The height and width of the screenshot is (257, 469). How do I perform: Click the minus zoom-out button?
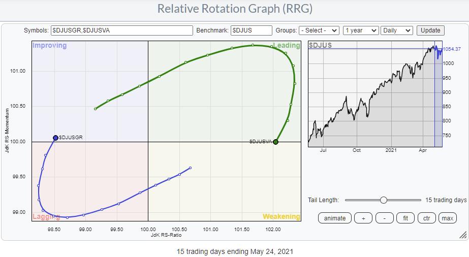click(x=385, y=218)
